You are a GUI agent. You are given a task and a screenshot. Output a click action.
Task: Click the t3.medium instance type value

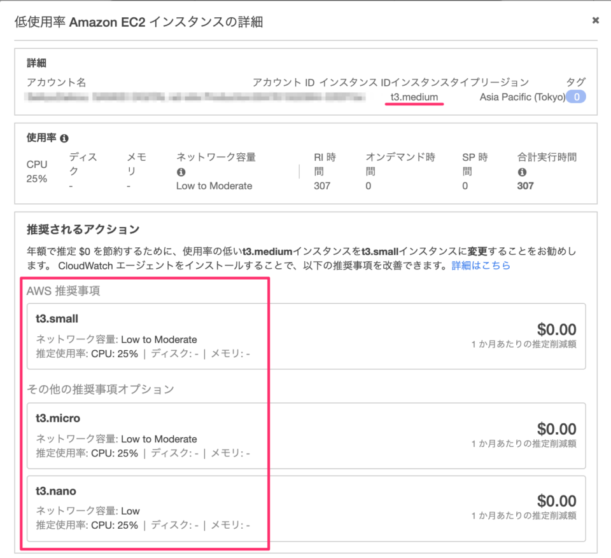(x=414, y=97)
